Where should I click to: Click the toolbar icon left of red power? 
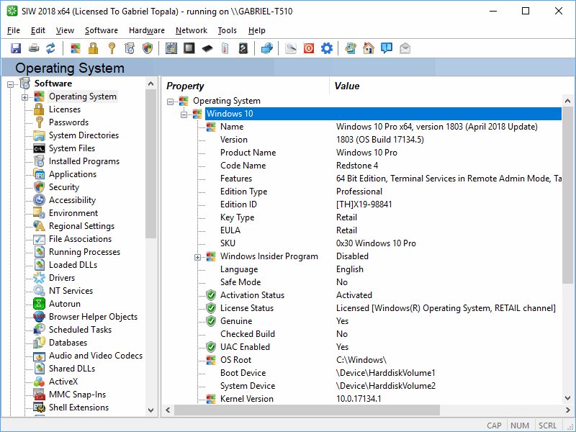click(291, 48)
